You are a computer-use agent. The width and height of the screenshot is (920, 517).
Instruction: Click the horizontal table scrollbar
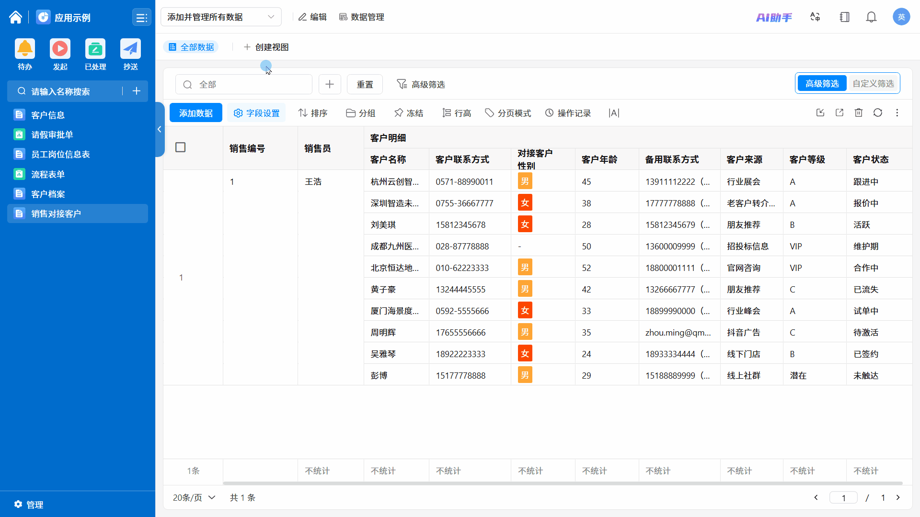(x=563, y=483)
